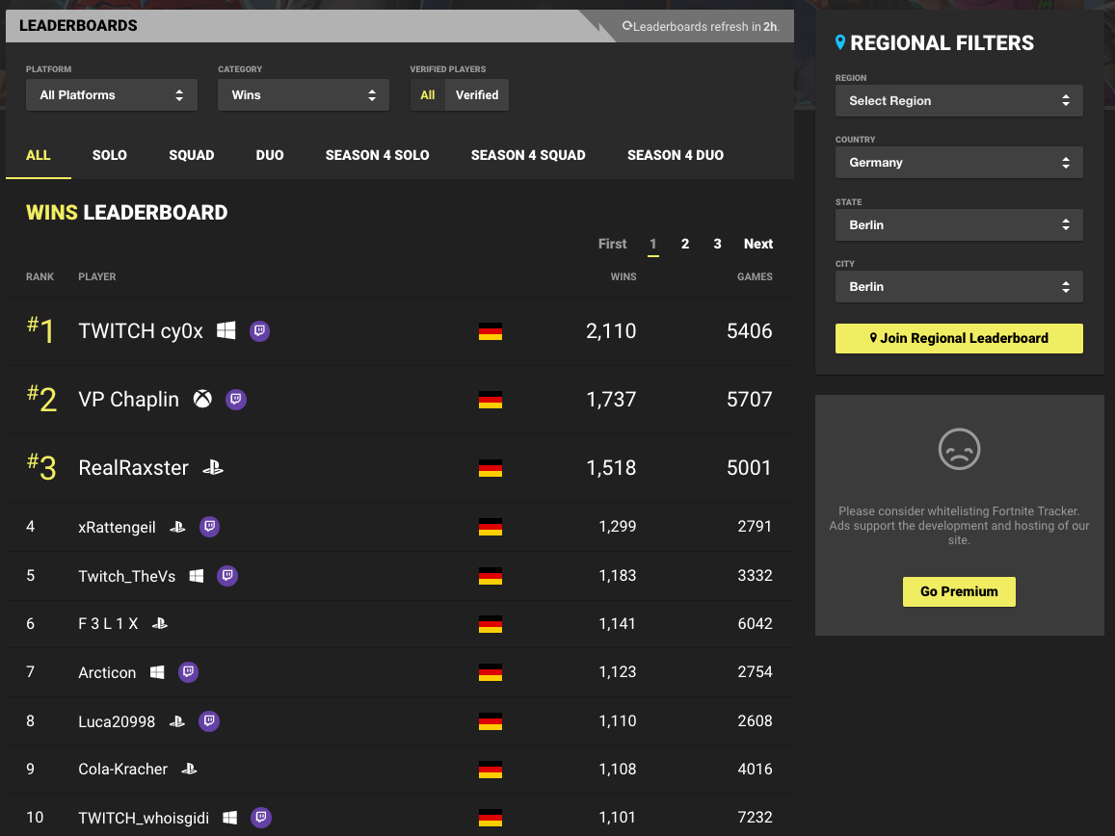Image resolution: width=1115 pixels, height=836 pixels.
Task: Open Arcticon's Twitch icon
Action: 189,672
